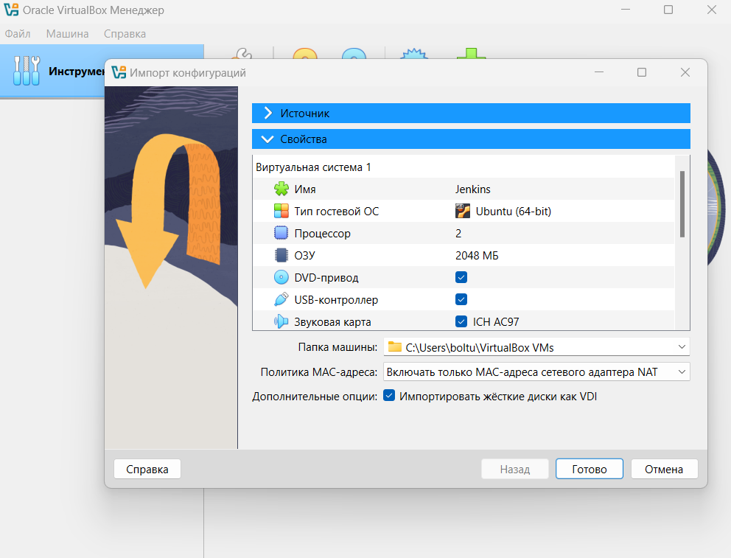Click the VirtualBox logo in import dialog title
The height and width of the screenshot is (558, 731).
119,72
